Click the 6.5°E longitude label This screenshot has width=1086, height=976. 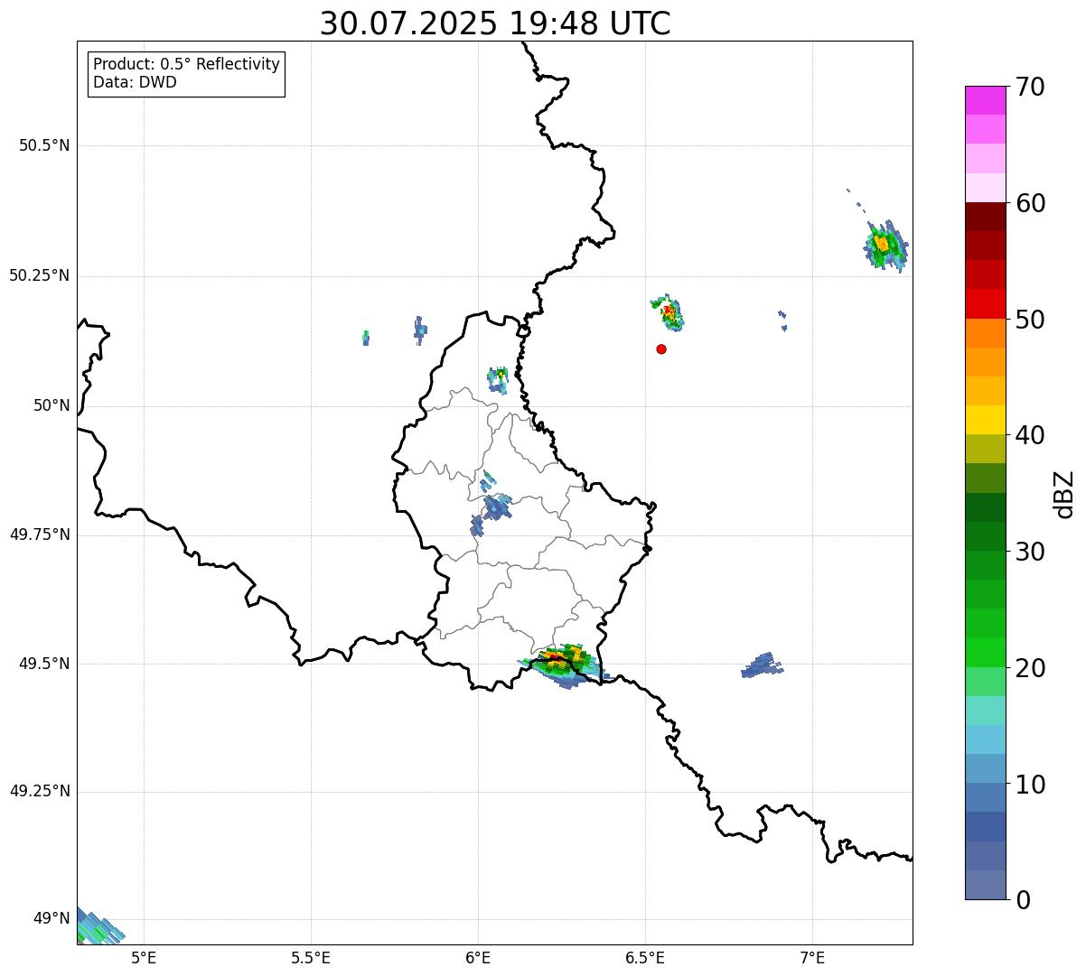645,958
